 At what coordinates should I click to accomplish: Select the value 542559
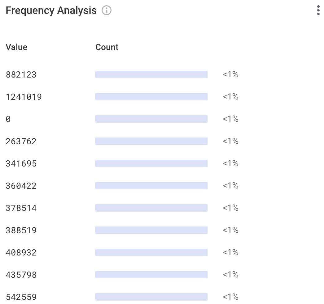point(21,297)
